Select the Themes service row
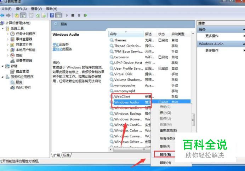245x171 pixels. (150, 40)
